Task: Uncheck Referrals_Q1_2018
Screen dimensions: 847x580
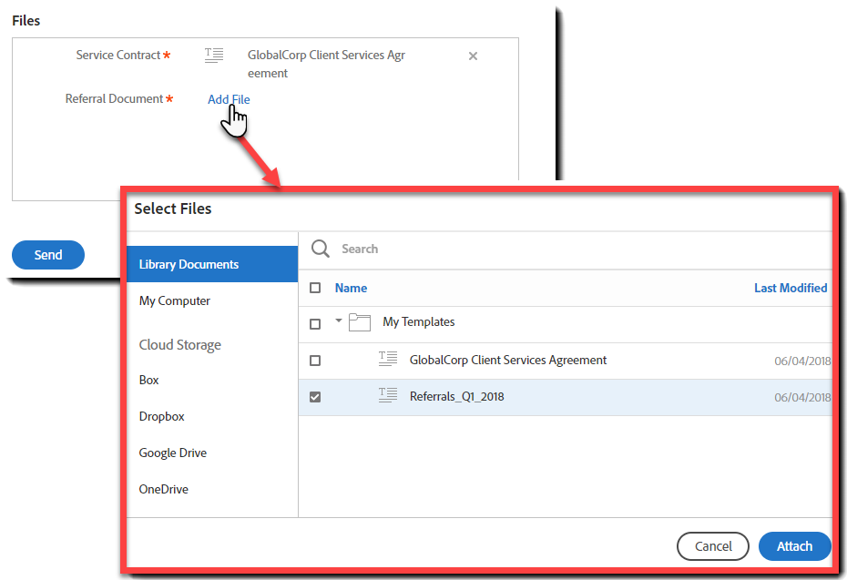Action: (x=314, y=396)
